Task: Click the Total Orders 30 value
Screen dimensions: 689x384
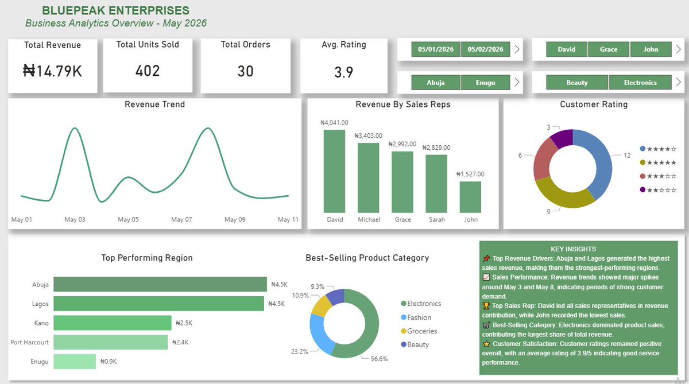Action: point(246,71)
